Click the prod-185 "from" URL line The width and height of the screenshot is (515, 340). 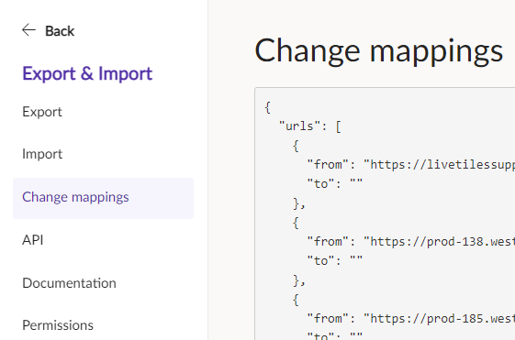[x=411, y=319]
